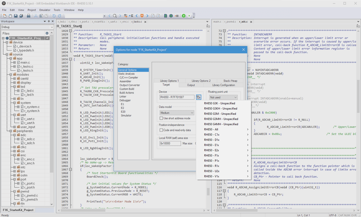361x217 pixels.
Task: Select Linker in Category list
Action: [x=123, y=96]
